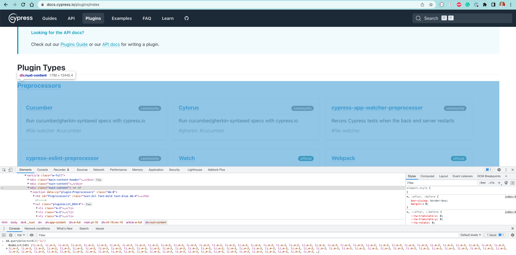This screenshot has height=255, width=516.
Task: Toggle rendering emulations paintbrush icon in Styles
Action: (x=506, y=183)
